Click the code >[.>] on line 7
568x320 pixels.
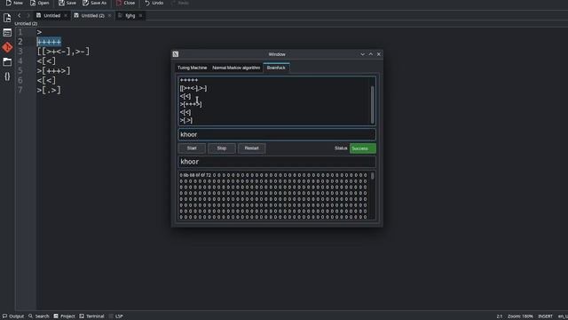49,90
